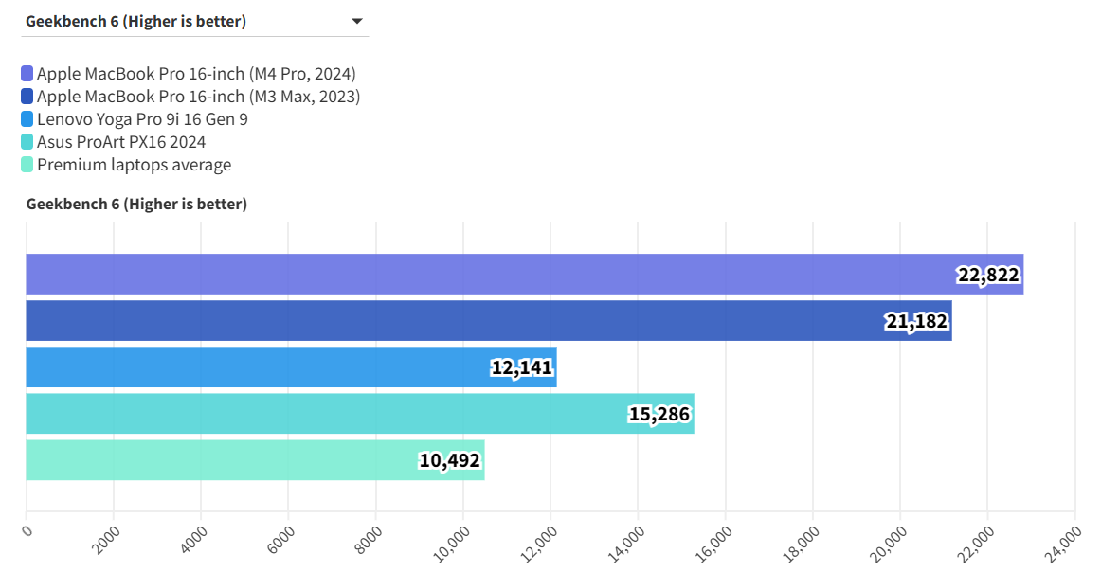Click the 10,492 value on average bar
Image resolution: width=1101 pixels, height=572 pixels.
450,460
